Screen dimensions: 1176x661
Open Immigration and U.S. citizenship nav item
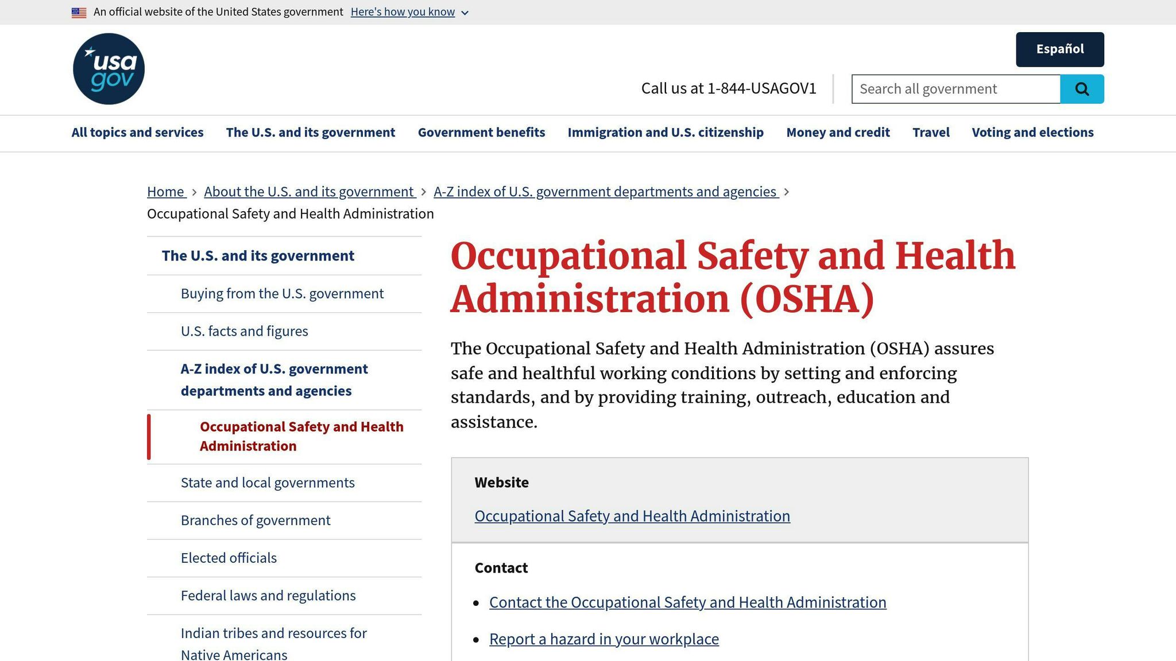coord(666,133)
